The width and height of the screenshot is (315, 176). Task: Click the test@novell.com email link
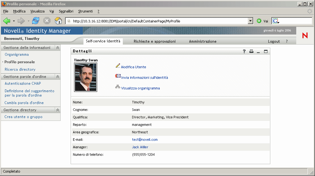point(145,140)
